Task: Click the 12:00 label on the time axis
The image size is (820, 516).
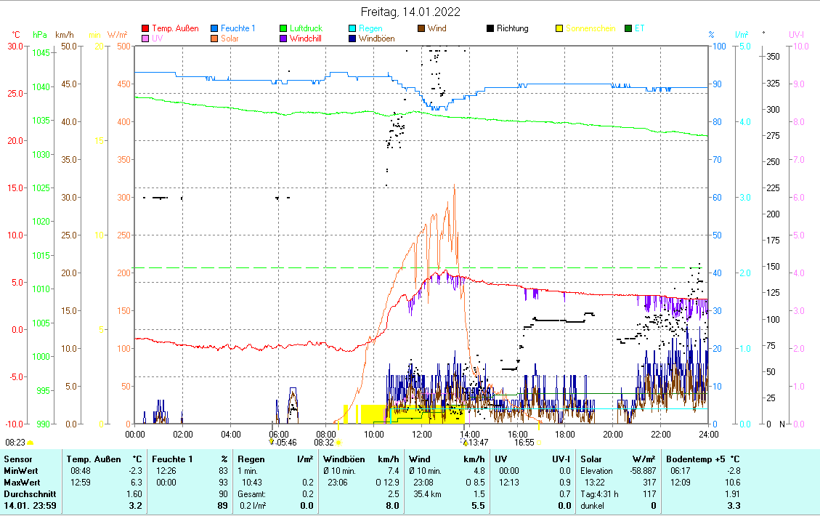Action: click(x=421, y=434)
